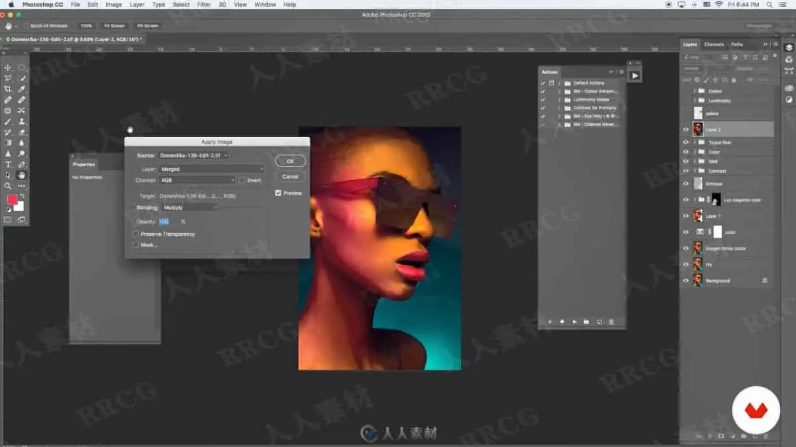Select the Crop tool
The width and height of the screenshot is (796, 447).
(8, 89)
